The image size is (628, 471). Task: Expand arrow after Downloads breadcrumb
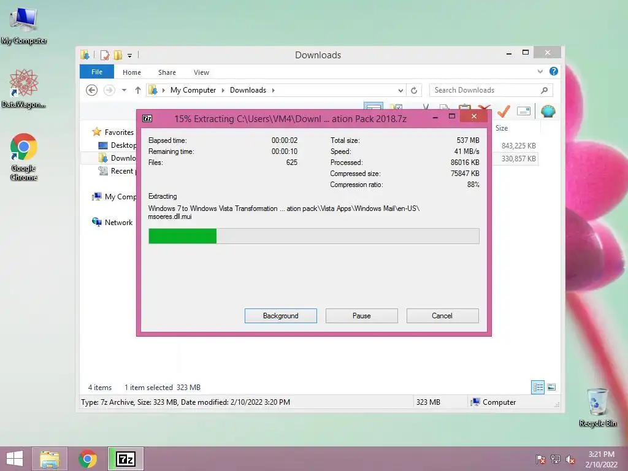[273, 91]
